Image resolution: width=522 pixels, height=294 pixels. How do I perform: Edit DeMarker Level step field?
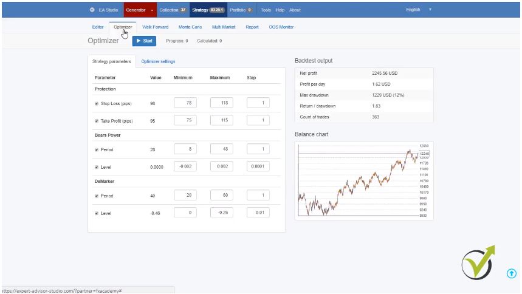[x=258, y=213]
